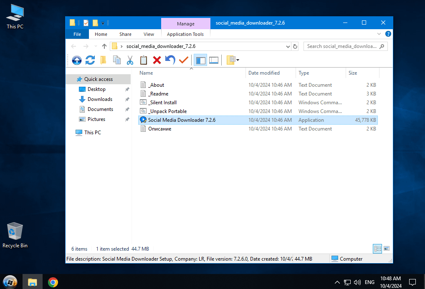Click the blue Up arrow toolbar icon
The image size is (425, 289).
(77, 60)
